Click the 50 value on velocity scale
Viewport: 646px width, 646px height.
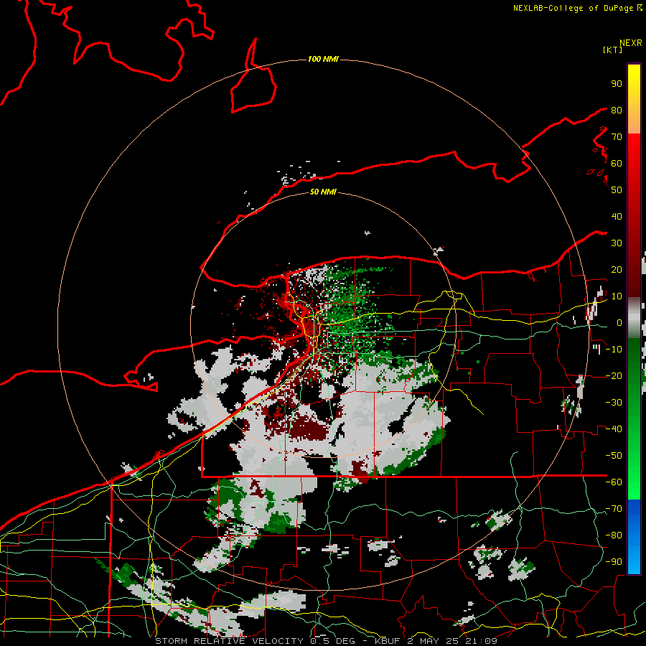(617, 190)
